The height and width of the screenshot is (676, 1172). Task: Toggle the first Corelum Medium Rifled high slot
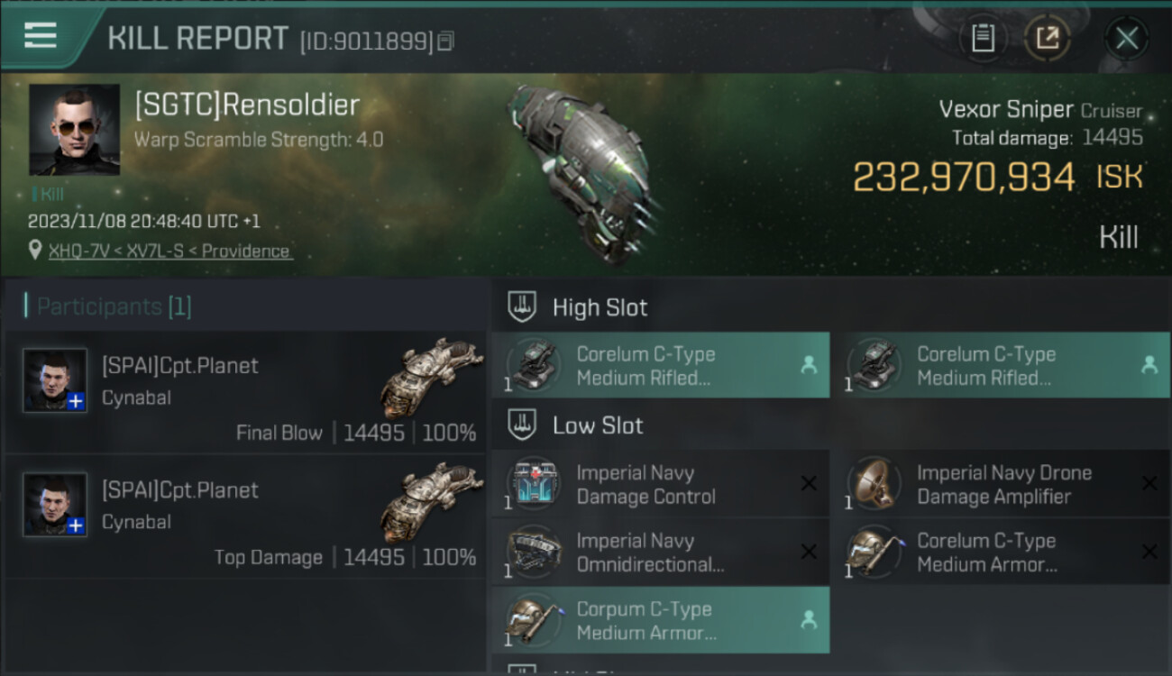[660, 365]
